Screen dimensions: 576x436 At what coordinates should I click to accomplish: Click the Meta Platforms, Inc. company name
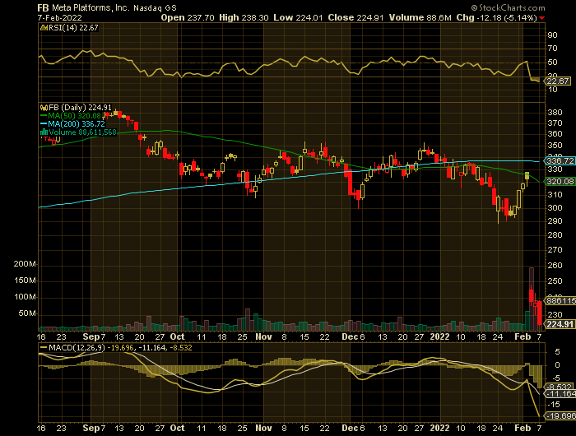point(91,7)
